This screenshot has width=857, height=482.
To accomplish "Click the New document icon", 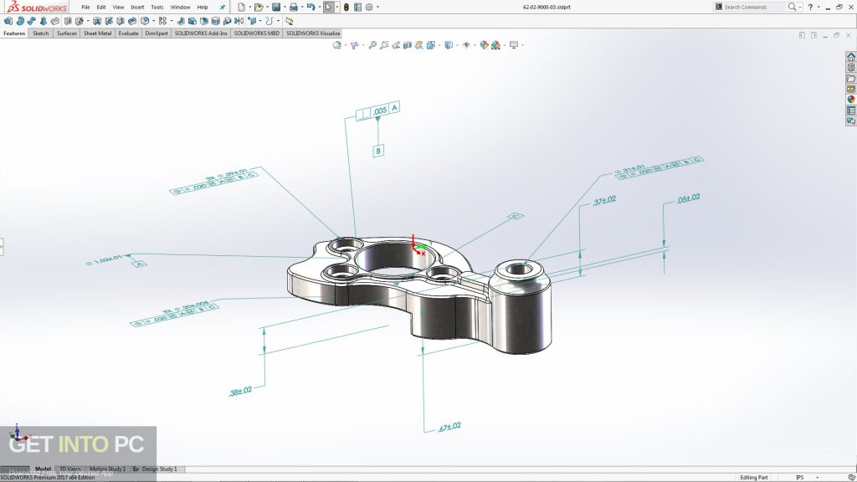I will pyautogui.click(x=241, y=7).
